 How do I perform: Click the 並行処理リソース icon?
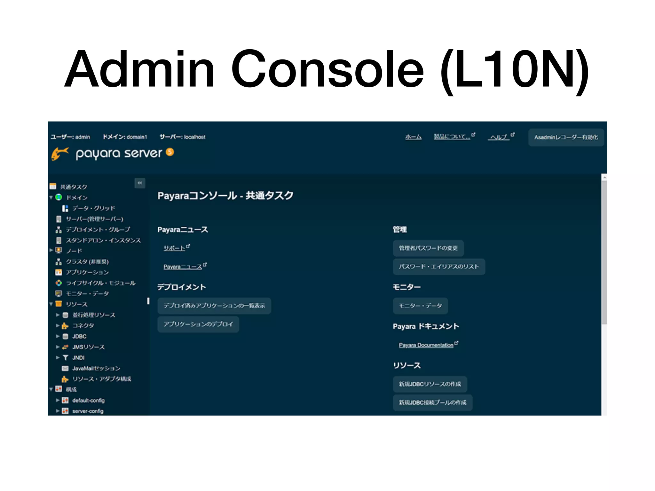click(65, 315)
